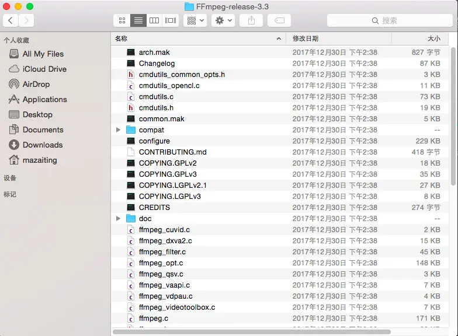The height and width of the screenshot is (336, 458).
Task: Open Desktop in sidebar
Action: click(30, 114)
